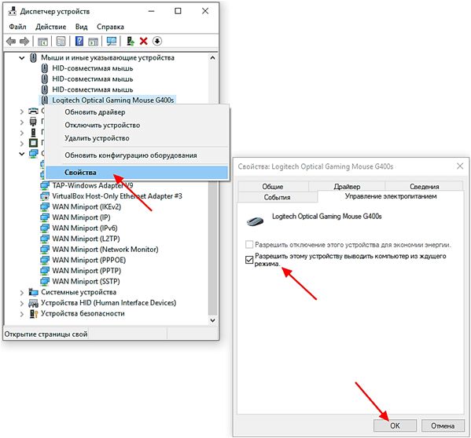Open the Действие menu in the menu bar
The width and height of the screenshot is (471, 438).
pyautogui.click(x=51, y=27)
